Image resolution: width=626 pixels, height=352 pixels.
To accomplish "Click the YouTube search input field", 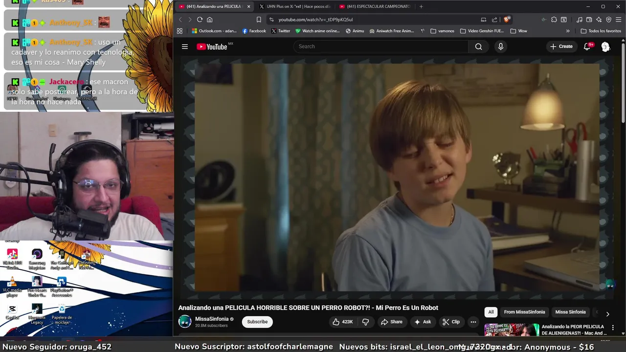I will pyautogui.click(x=381, y=46).
